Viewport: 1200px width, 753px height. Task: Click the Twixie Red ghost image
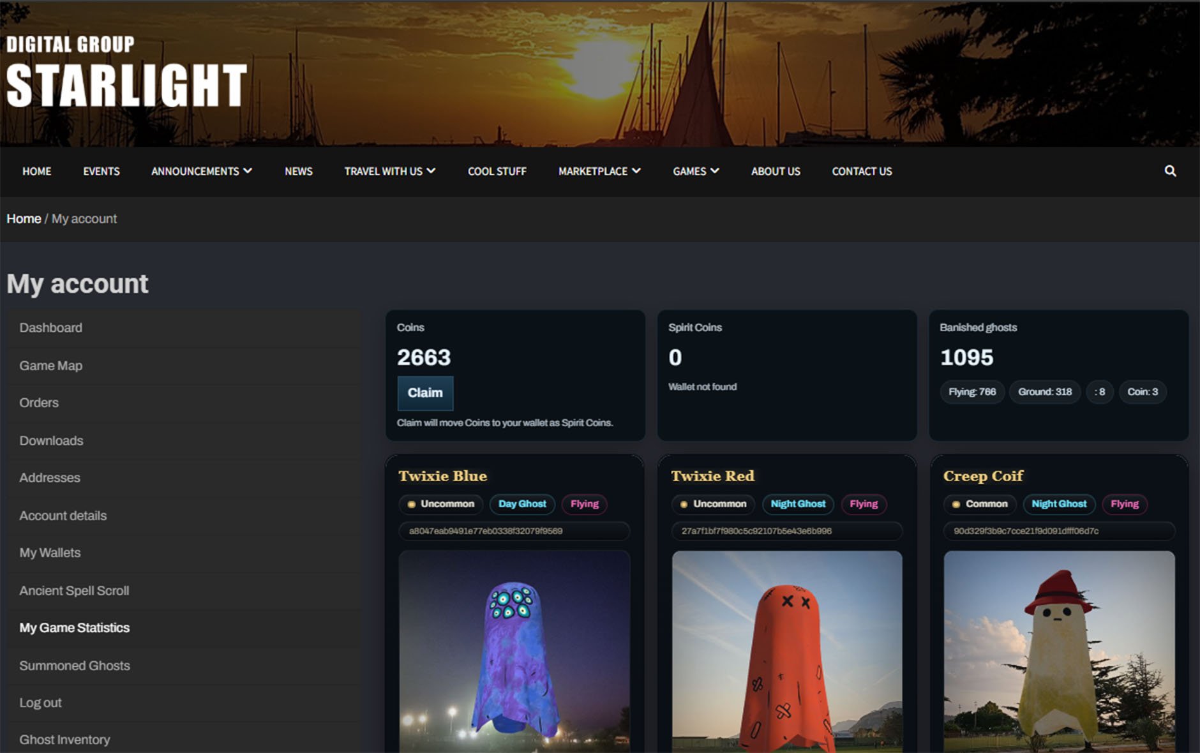(787, 651)
